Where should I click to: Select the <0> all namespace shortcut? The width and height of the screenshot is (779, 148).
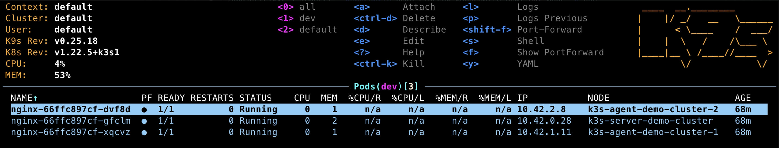(296, 7)
